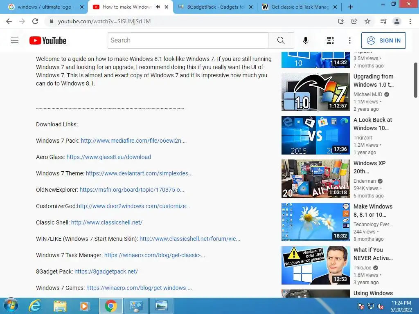Go to YouTube home via logo
The image size is (419, 314).
[48, 40]
